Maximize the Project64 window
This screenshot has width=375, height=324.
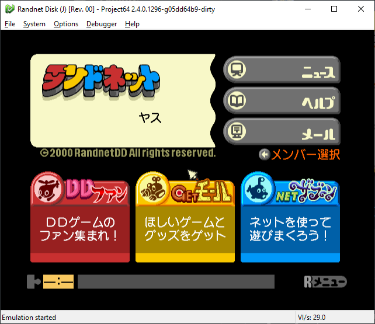334,9
